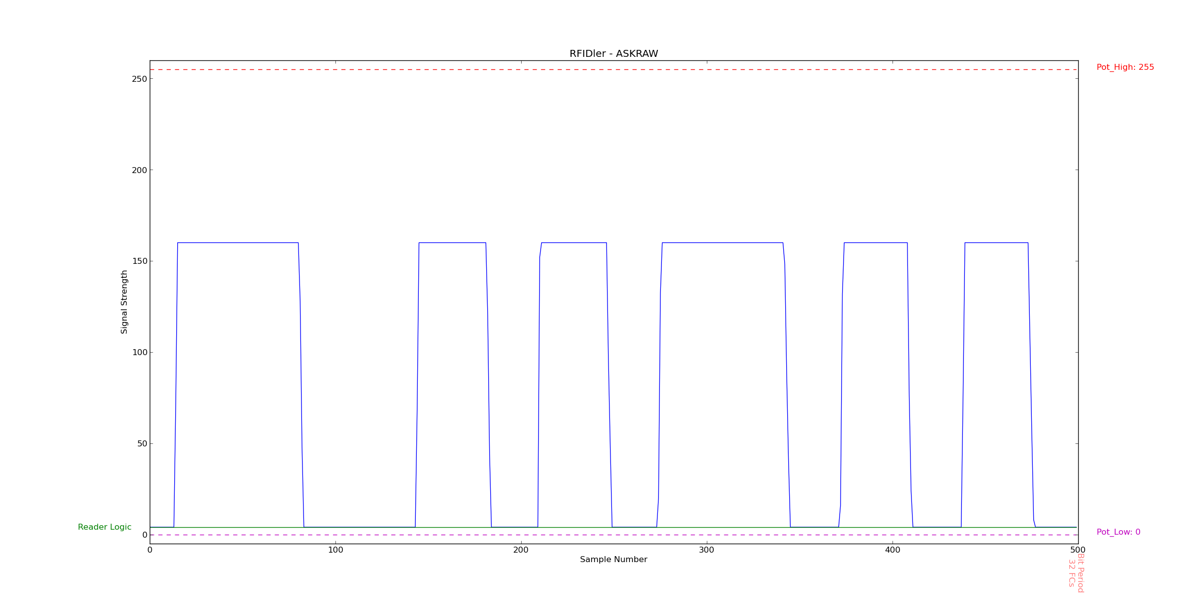The image size is (1198, 604).
Task: Click x-axis tick label 400
Action: (892, 550)
